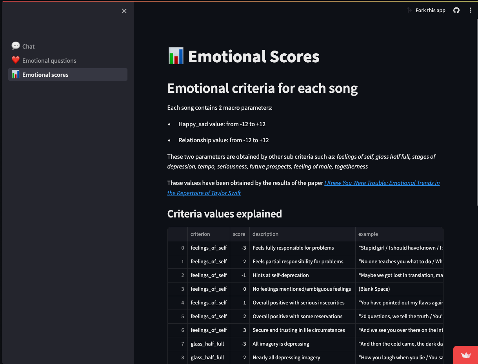
Task: Open the Taylor Swift paper link
Action: 382,183
